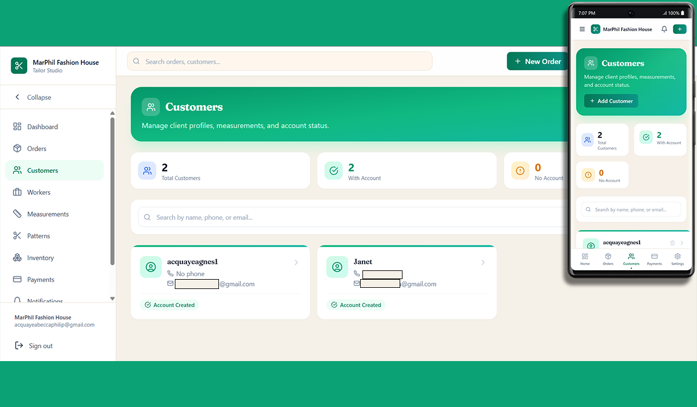
Task: Click the New Order button
Action: coord(537,60)
